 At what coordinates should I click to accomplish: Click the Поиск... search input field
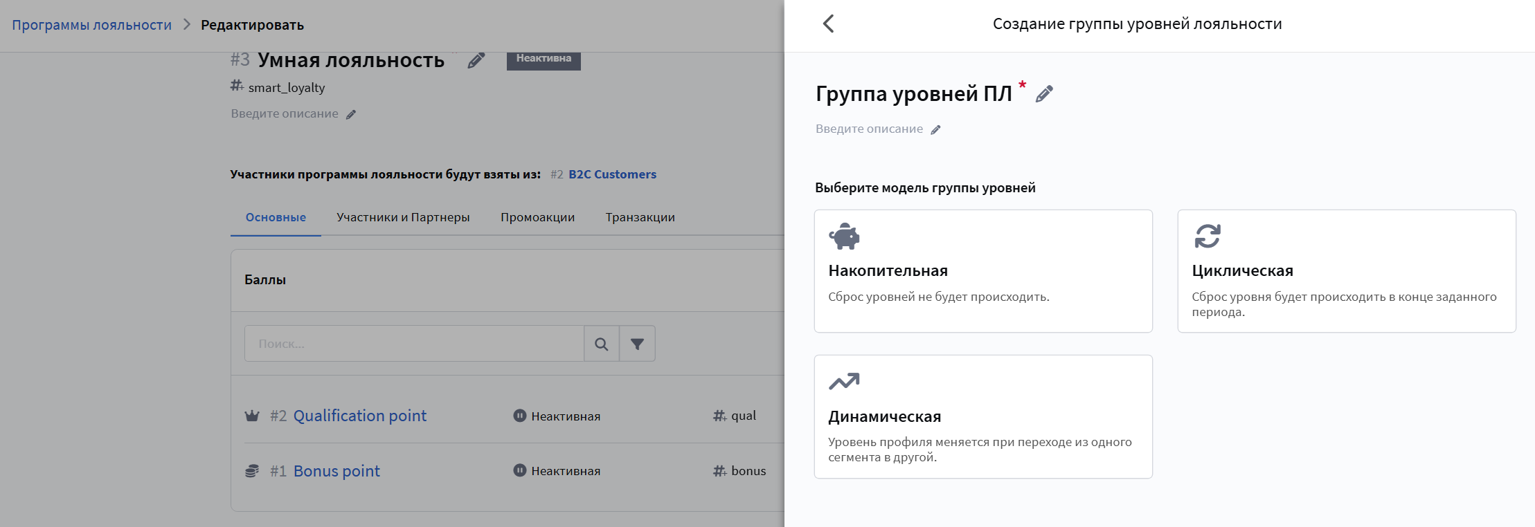click(414, 344)
